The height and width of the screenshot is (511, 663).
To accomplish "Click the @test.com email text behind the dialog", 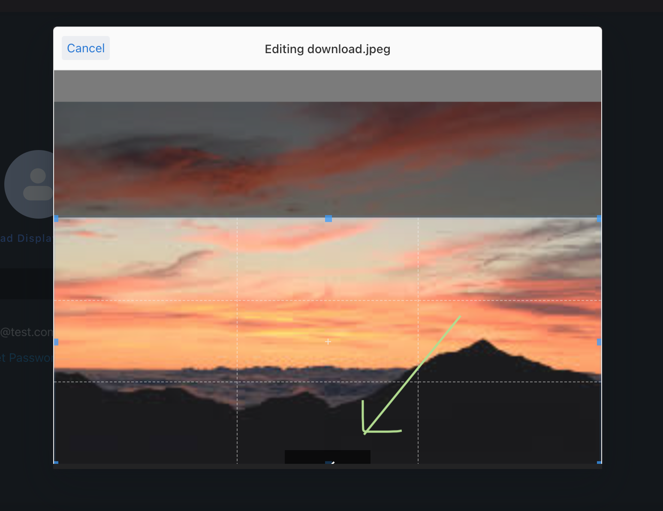I will 27,332.
